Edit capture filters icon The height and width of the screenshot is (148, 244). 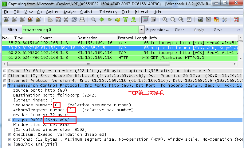200,20
